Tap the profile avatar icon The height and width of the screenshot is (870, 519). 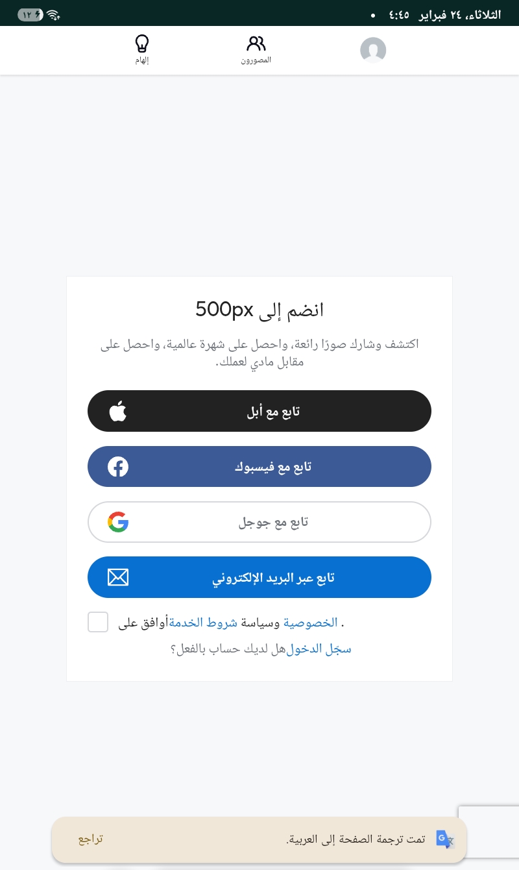373,50
